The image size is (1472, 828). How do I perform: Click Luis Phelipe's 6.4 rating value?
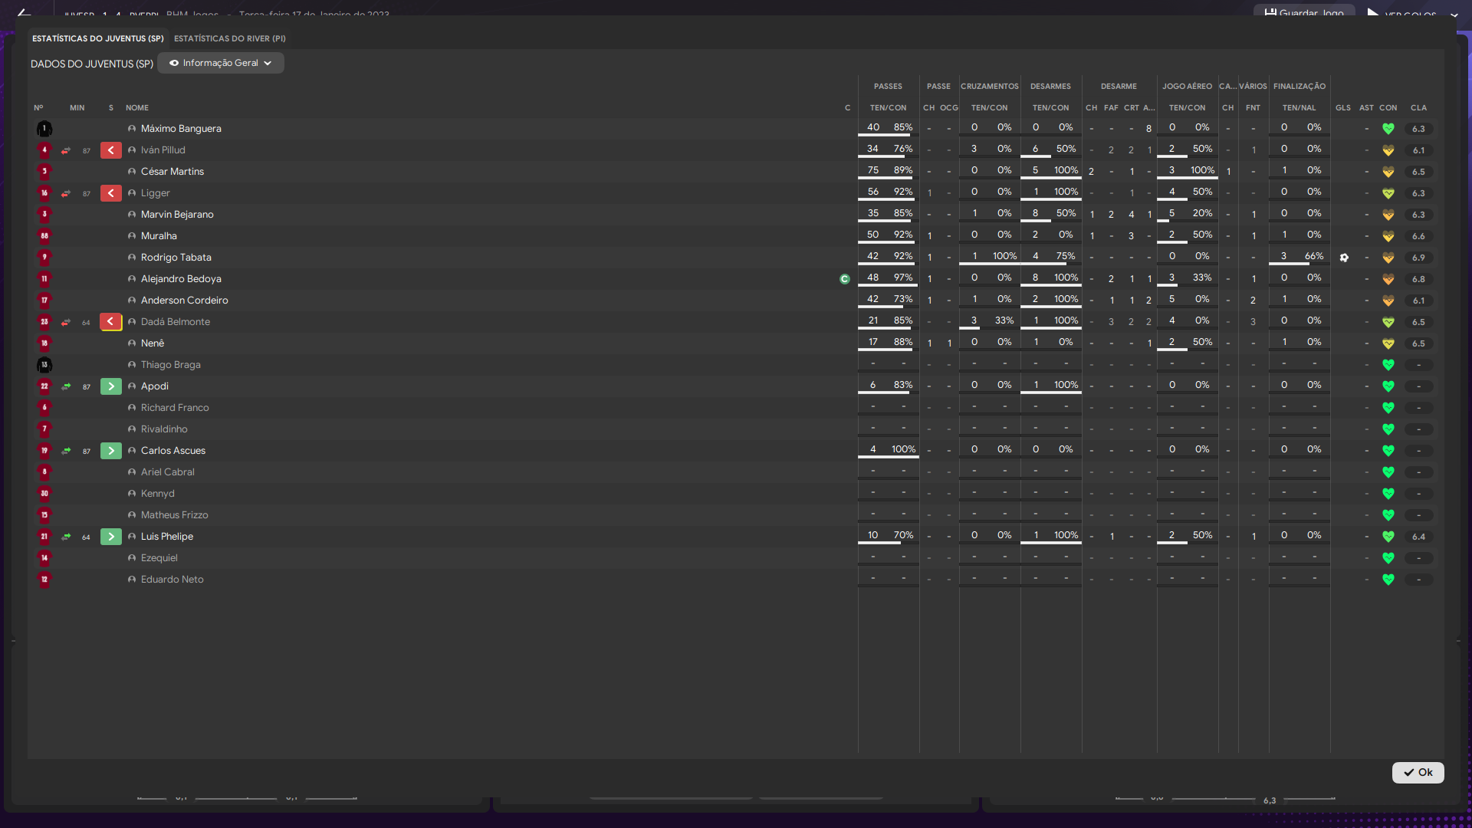click(1418, 537)
